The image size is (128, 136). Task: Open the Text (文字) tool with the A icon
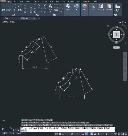[x=50, y=7]
